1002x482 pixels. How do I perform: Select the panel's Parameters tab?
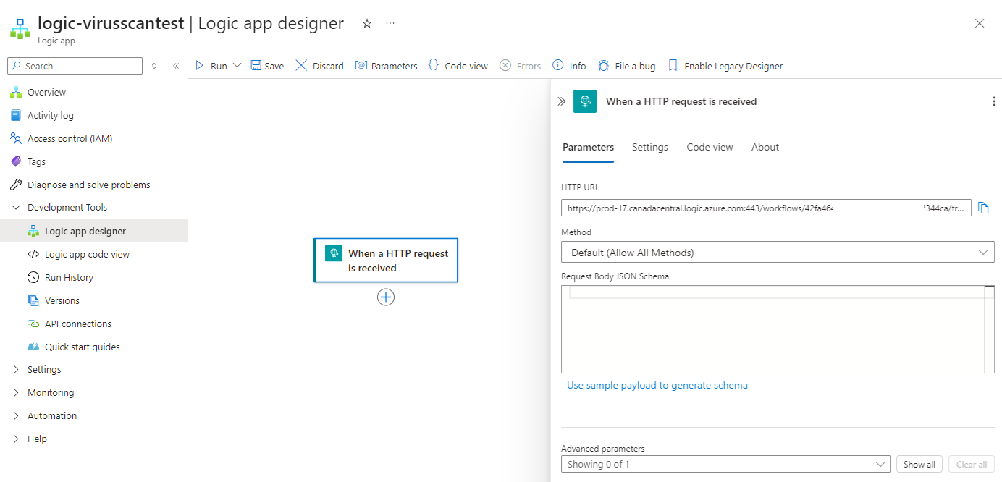point(588,148)
